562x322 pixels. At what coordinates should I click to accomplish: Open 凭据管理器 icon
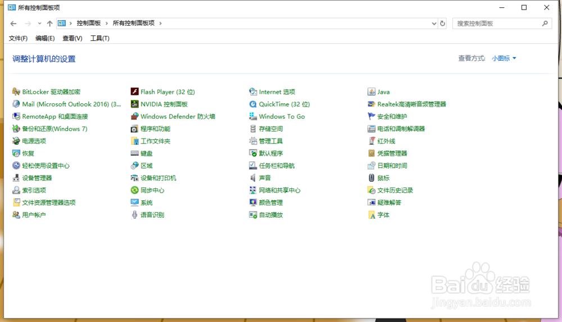(x=371, y=153)
